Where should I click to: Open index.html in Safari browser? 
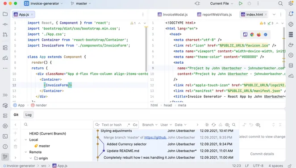point(266,34)
